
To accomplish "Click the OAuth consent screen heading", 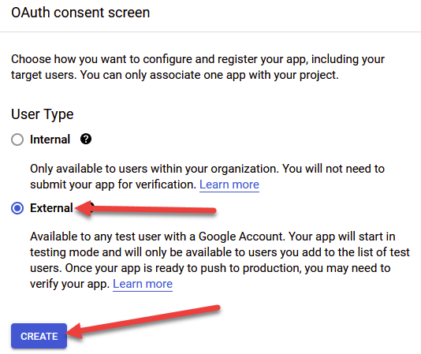I will coord(80,13).
